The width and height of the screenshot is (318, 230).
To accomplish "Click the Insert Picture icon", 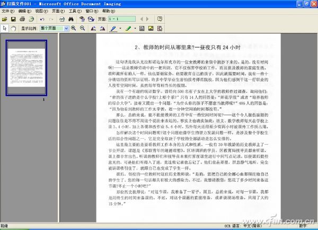I will (x=151, y=29).
